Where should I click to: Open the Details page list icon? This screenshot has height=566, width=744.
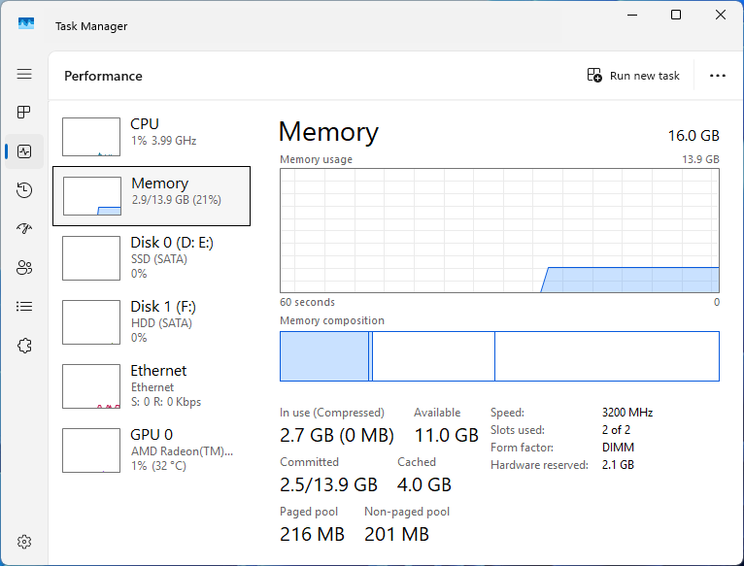(x=24, y=307)
